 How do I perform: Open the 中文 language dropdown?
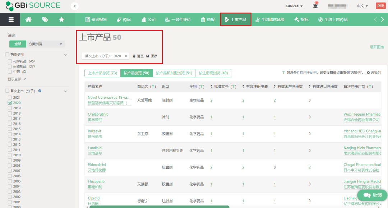click(x=362, y=6)
